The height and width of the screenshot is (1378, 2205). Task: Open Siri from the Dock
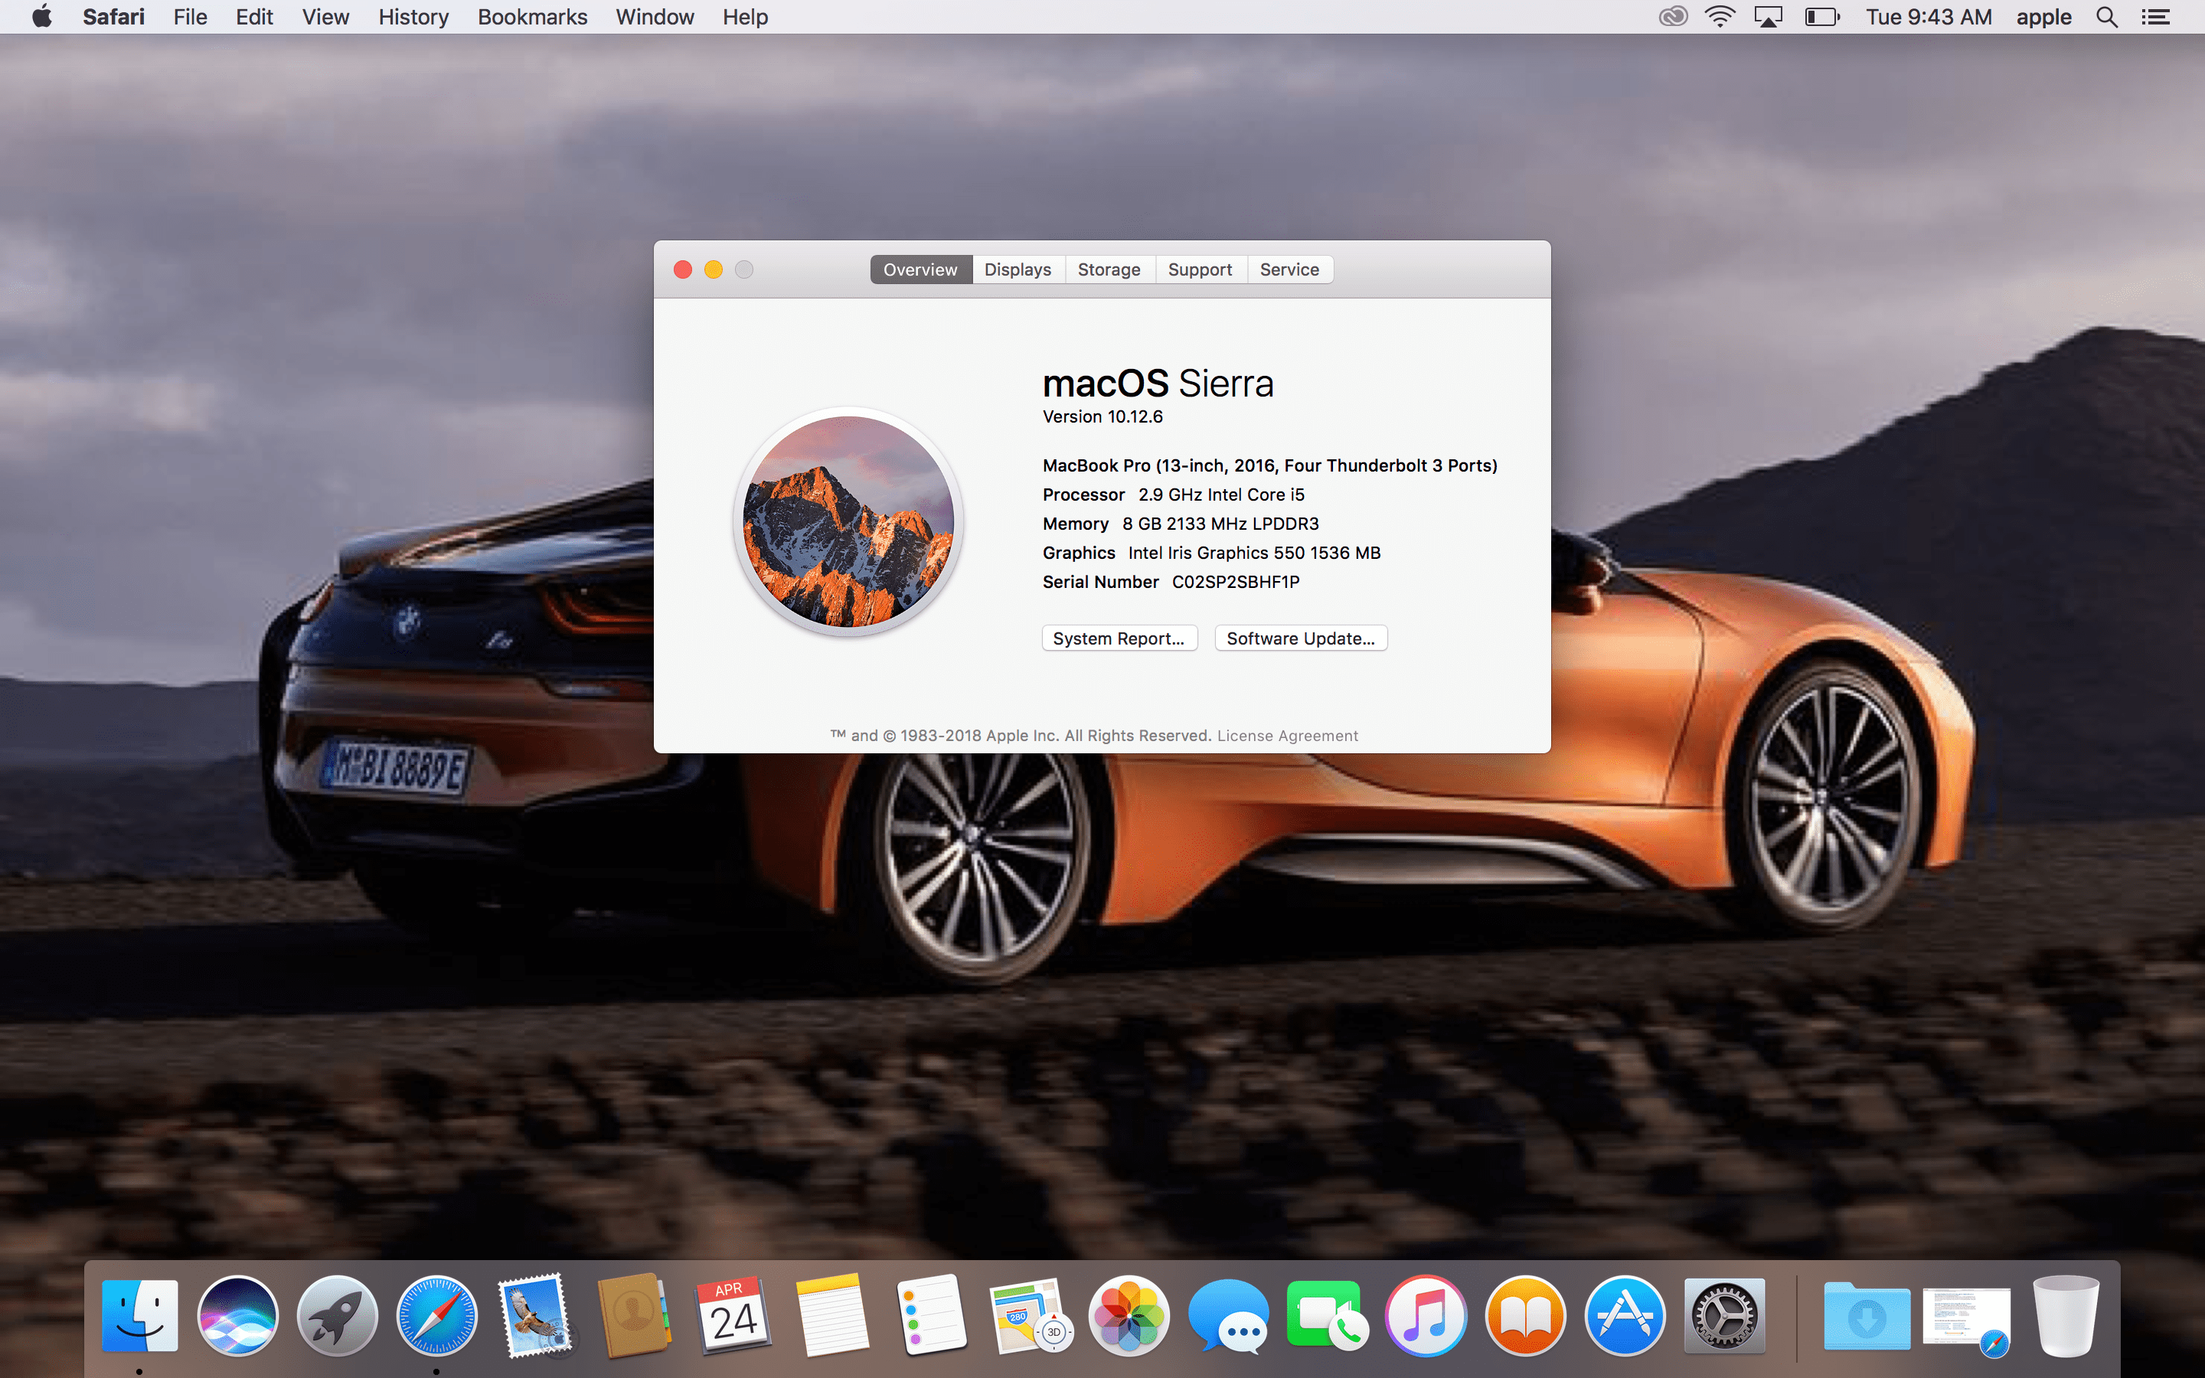click(x=238, y=1315)
